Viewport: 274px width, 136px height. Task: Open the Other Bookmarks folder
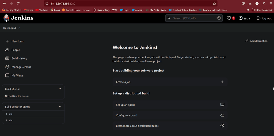(x=262, y=10)
